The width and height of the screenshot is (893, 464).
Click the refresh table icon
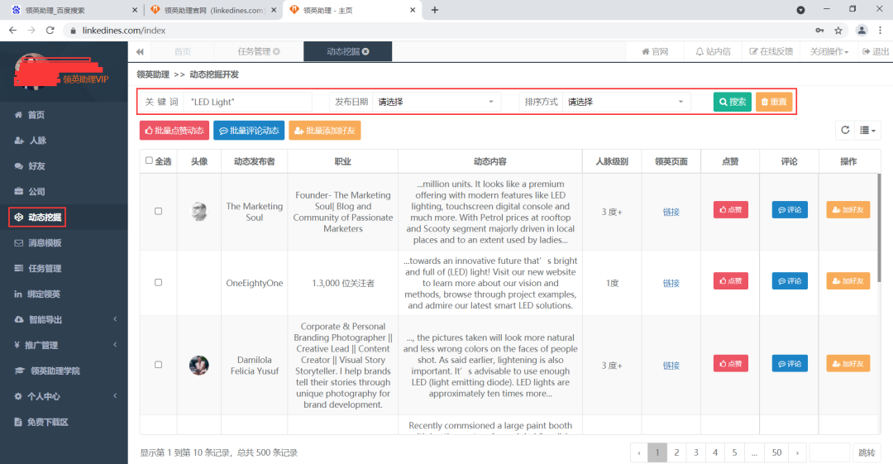[x=845, y=130]
